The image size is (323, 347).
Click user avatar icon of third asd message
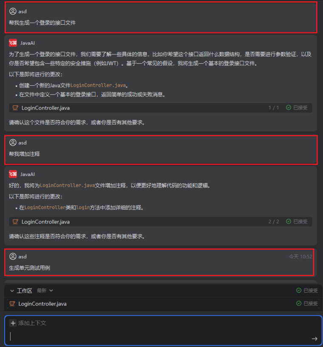[x=13, y=256]
